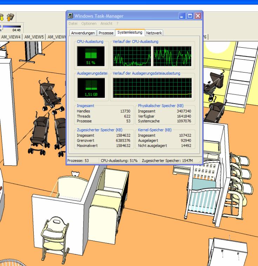This screenshot has height=266, width=258.
Task: Click the right CPU history graph
Action: pos(172,56)
